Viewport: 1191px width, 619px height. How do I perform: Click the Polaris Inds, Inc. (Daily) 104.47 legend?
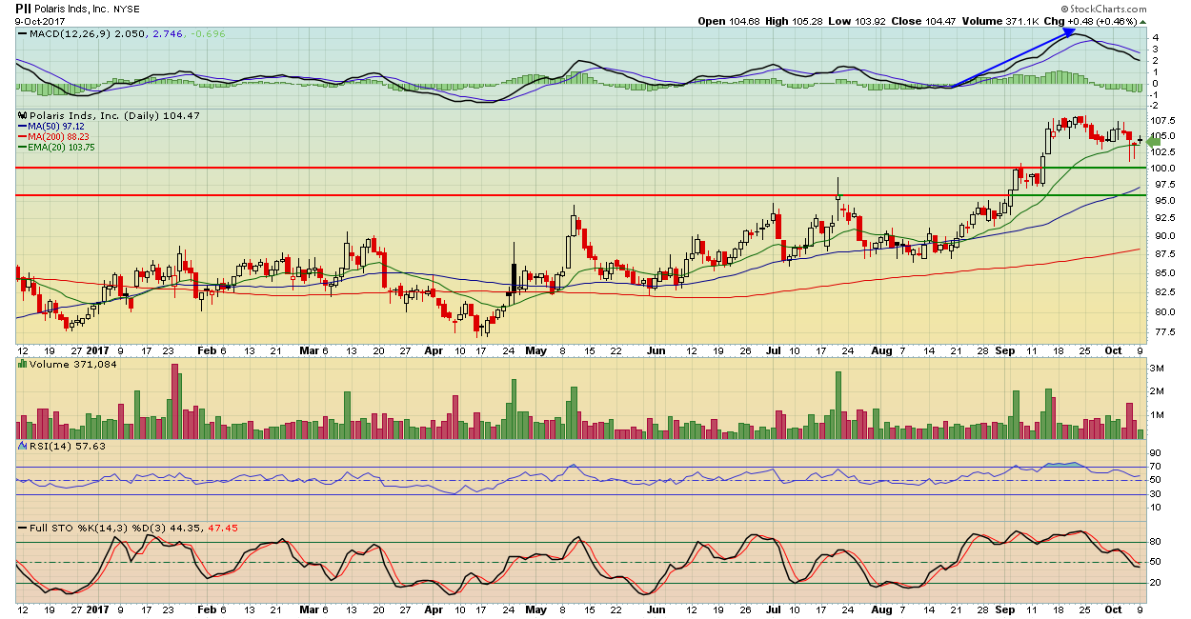(113, 115)
